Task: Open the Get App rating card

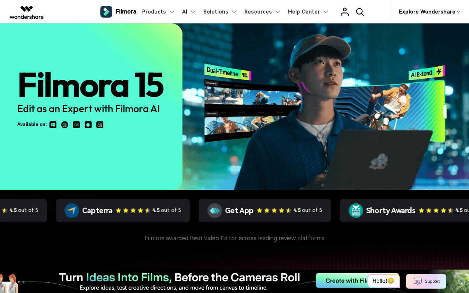Action: coord(265,211)
